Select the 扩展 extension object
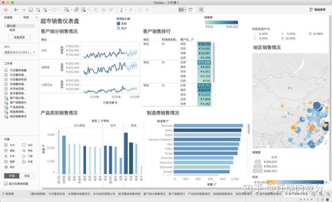The width and height of the screenshot is (332, 202). (x=27, y=162)
